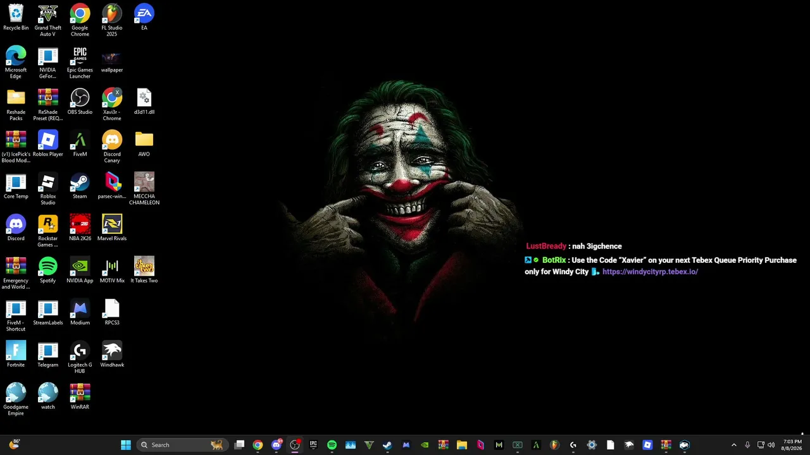
Task: Open the clock and date flyout
Action: (792, 445)
